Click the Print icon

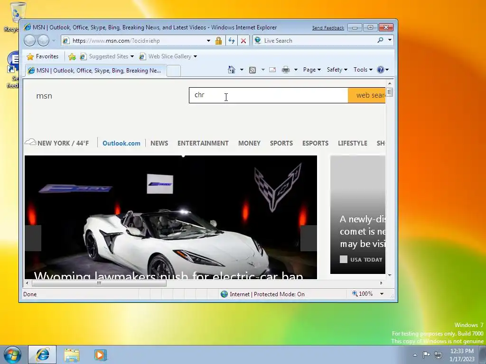[285, 70]
